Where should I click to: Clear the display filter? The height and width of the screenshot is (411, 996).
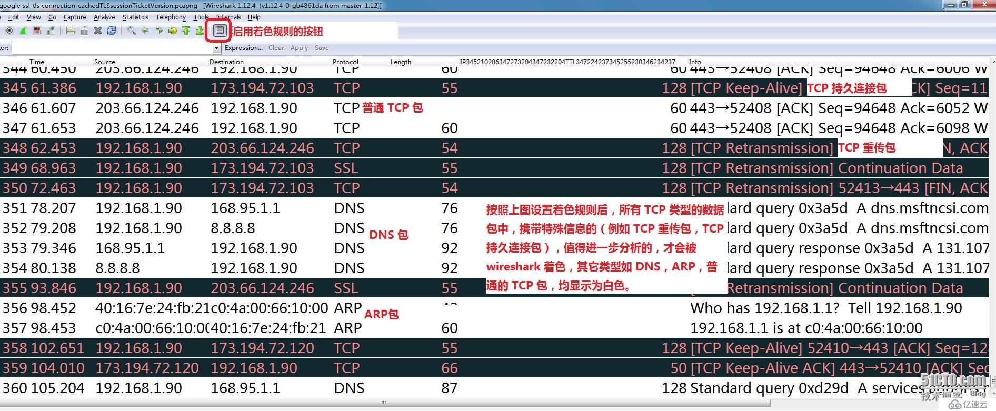(x=276, y=48)
